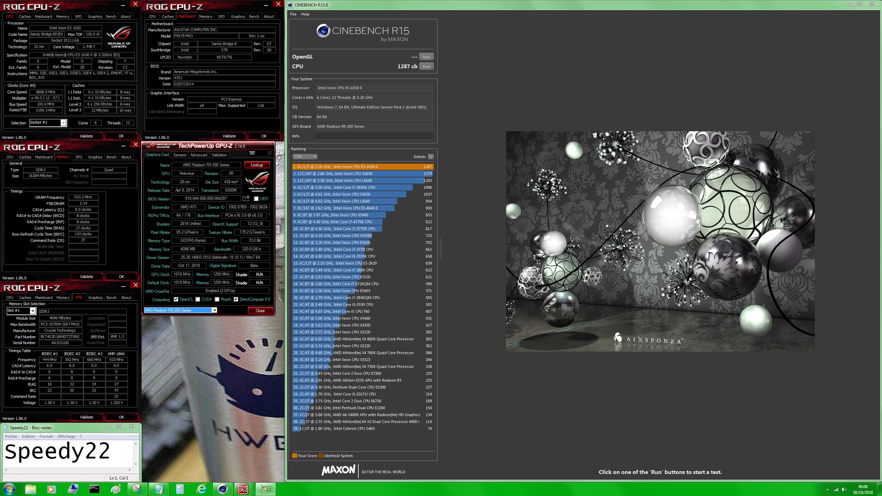The image size is (882, 496).
Task: Open the AMD Radeon R9 200 Series GPU dropdown
Action: pyautogui.click(x=181, y=310)
